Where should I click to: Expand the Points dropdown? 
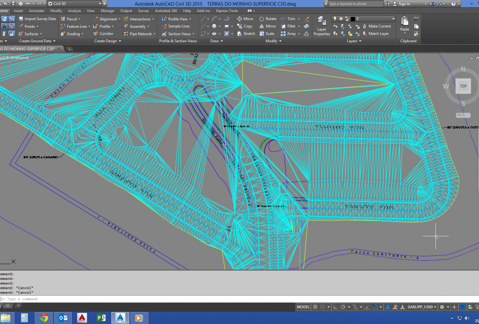[37, 26]
